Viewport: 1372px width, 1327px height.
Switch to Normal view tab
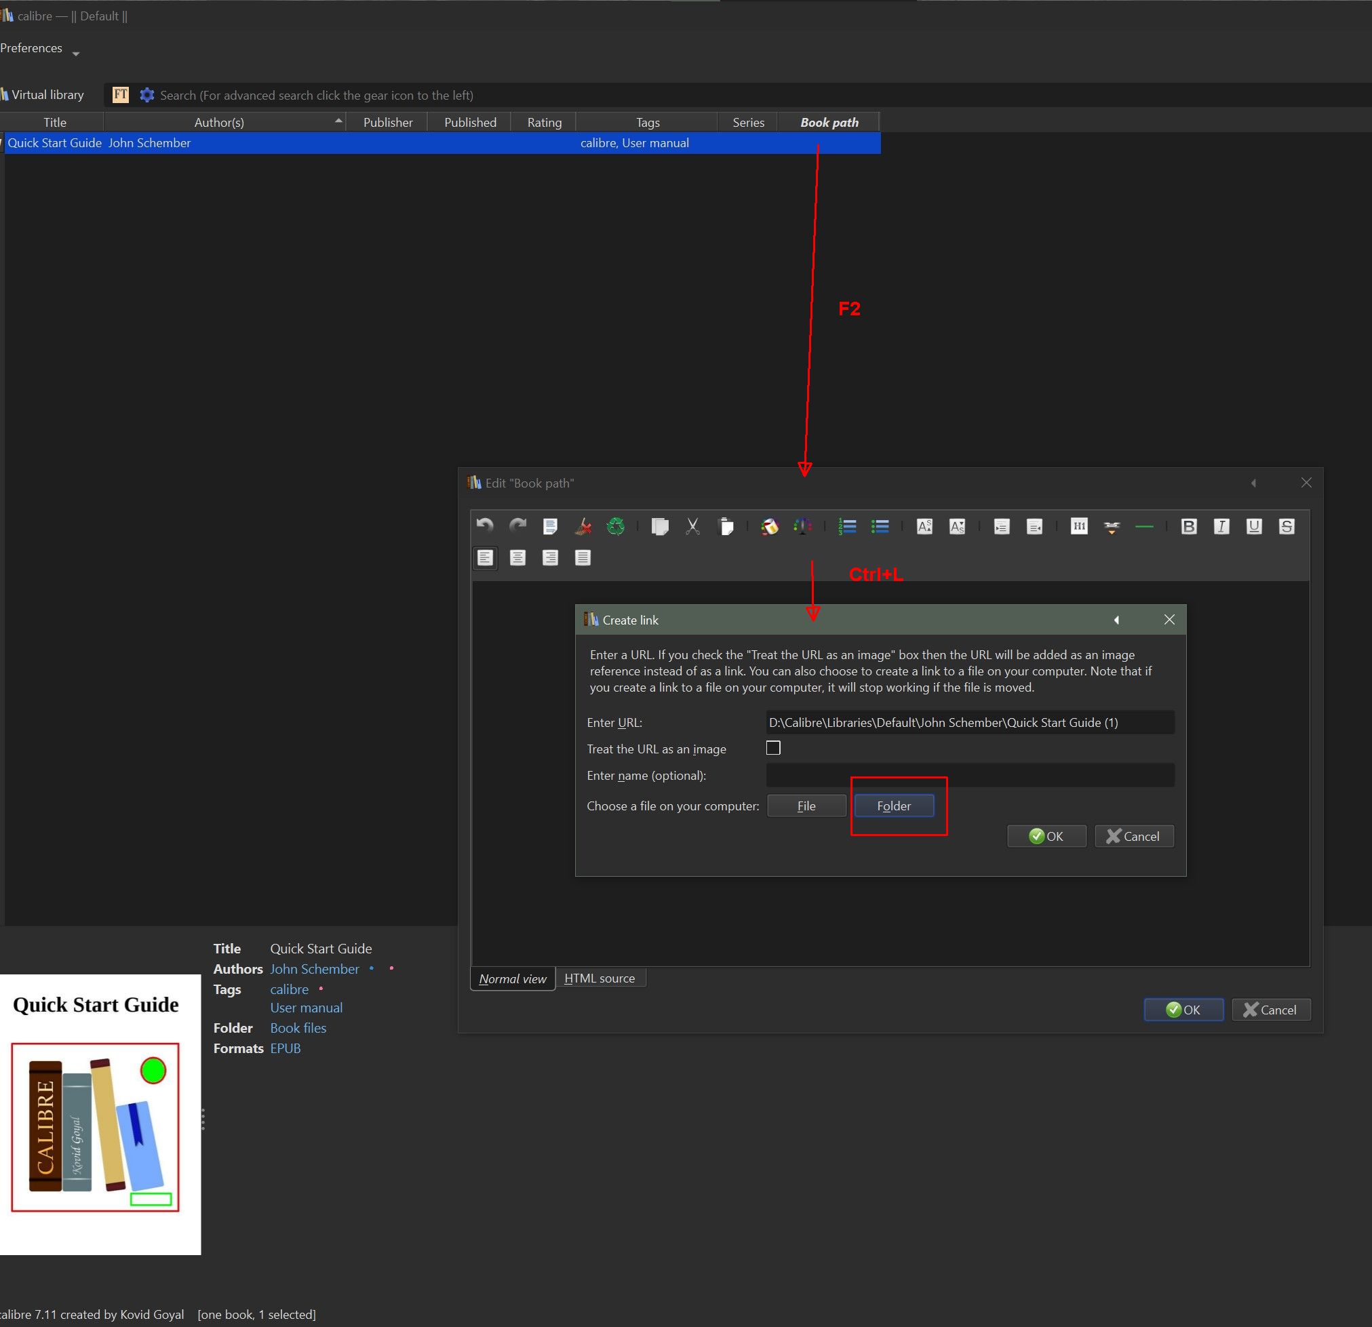tap(513, 978)
